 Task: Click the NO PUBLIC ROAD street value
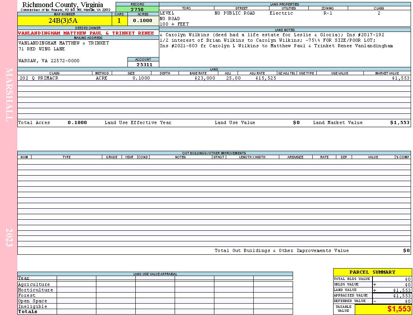235,13
